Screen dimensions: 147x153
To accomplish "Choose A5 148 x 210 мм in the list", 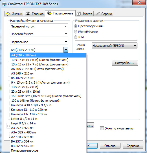I will tap(48, 73).
